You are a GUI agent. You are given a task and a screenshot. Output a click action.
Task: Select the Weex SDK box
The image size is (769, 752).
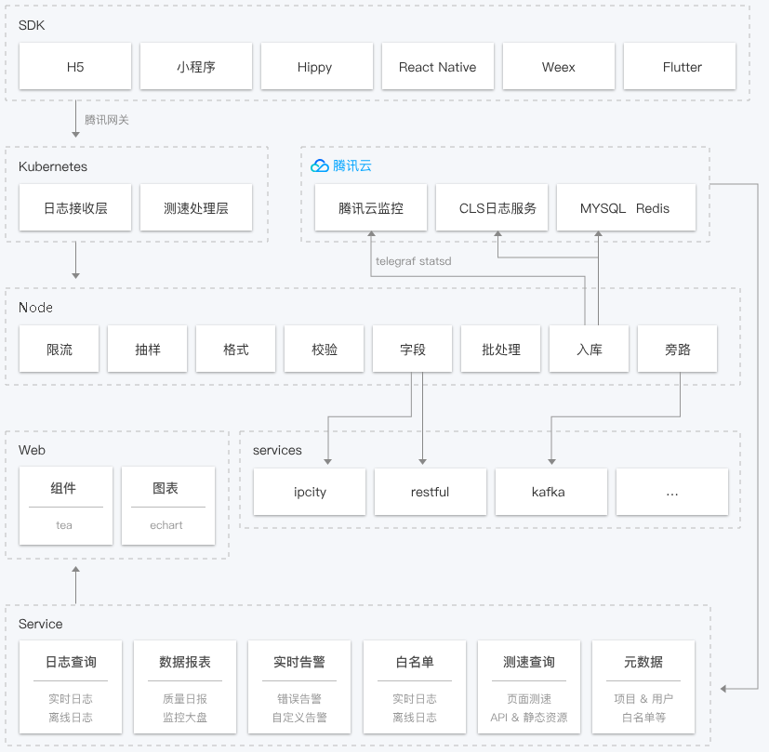559,66
